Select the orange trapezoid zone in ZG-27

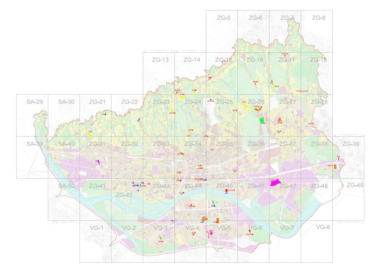click(279, 120)
